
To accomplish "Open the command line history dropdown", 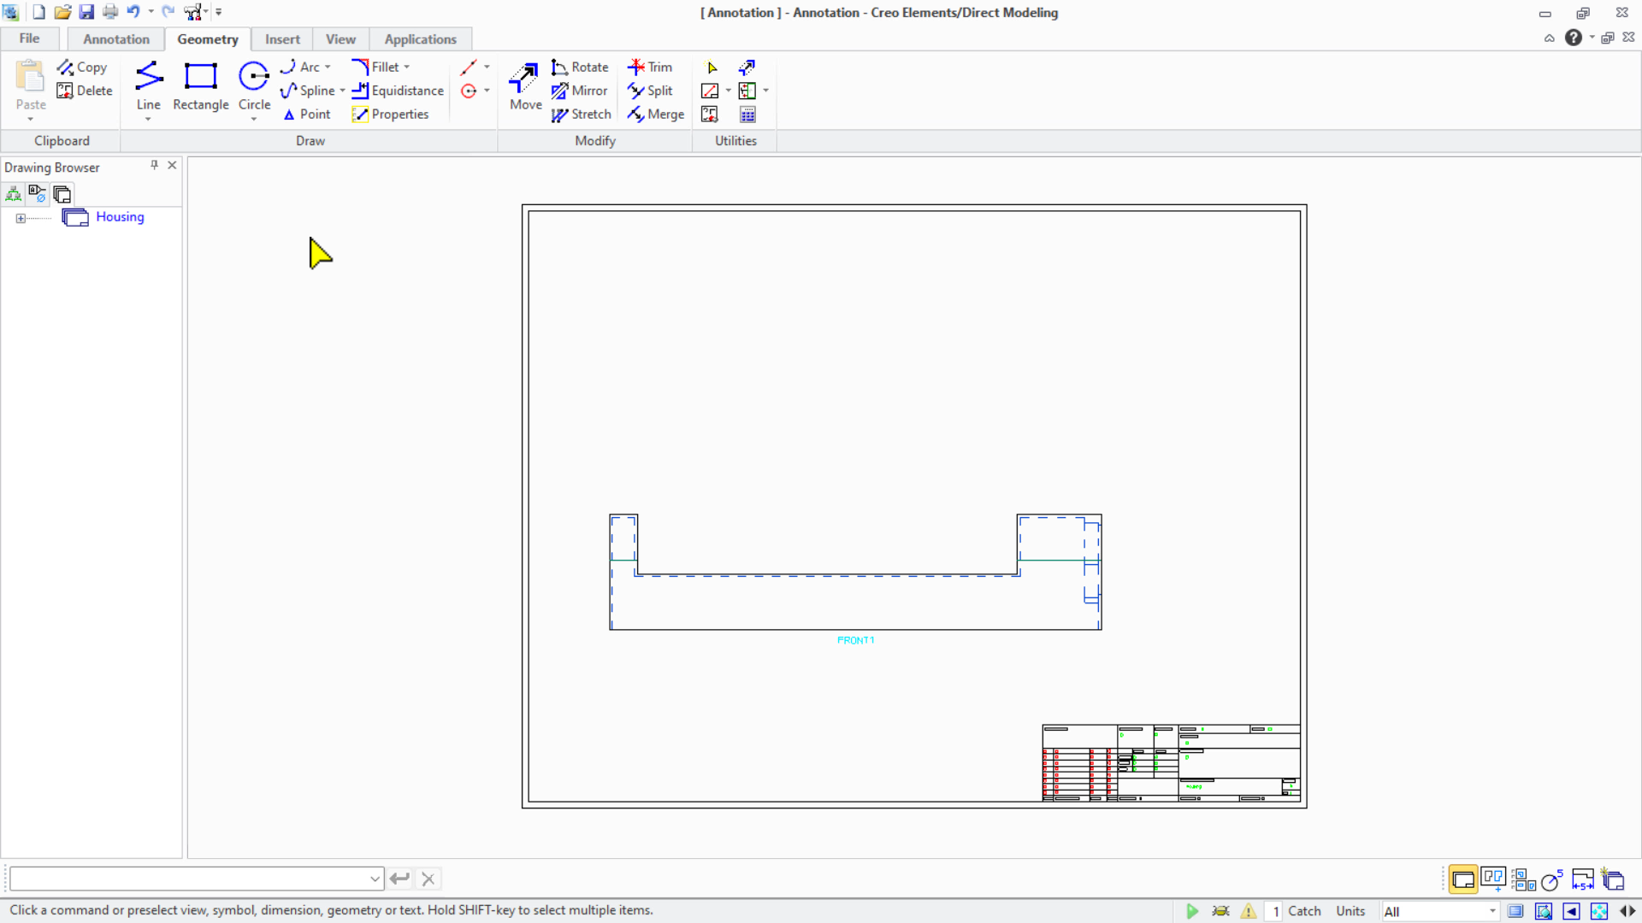I will [375, 879].
